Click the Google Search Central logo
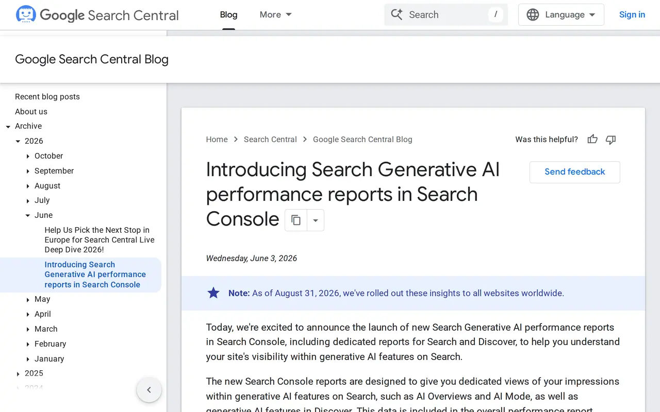Viewport: 660px width, 412px height. pyautogui.click(x=97, y=15)
